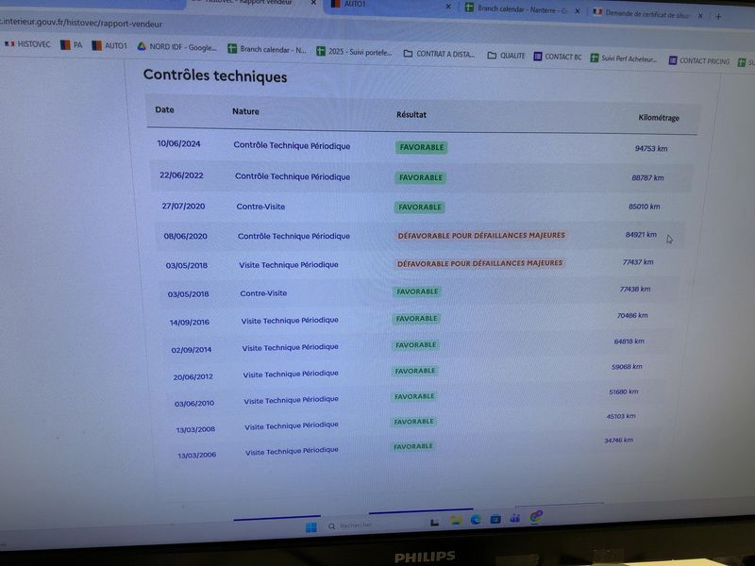Screen dimensions: 755x566
Task: Open Chrome from taskbar
Action: (535, 517)
